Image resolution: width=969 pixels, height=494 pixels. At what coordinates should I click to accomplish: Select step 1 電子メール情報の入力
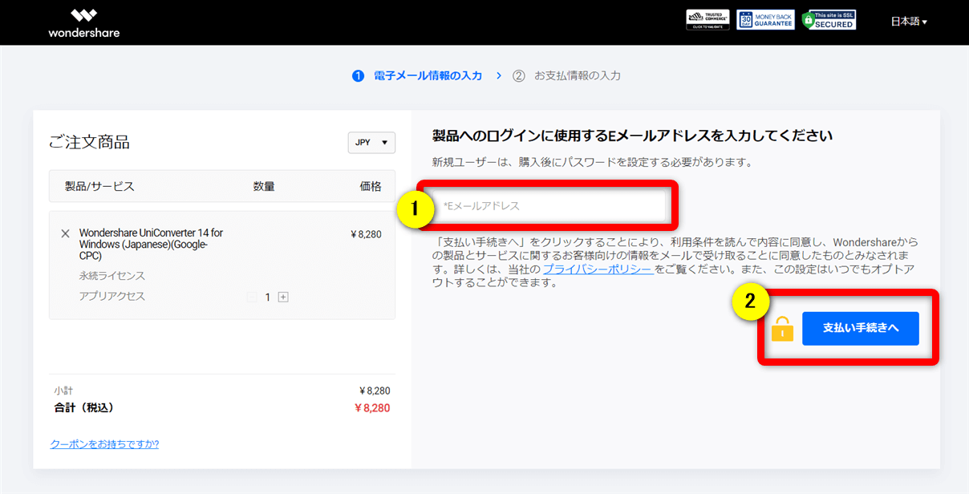[x=418, y=75]
